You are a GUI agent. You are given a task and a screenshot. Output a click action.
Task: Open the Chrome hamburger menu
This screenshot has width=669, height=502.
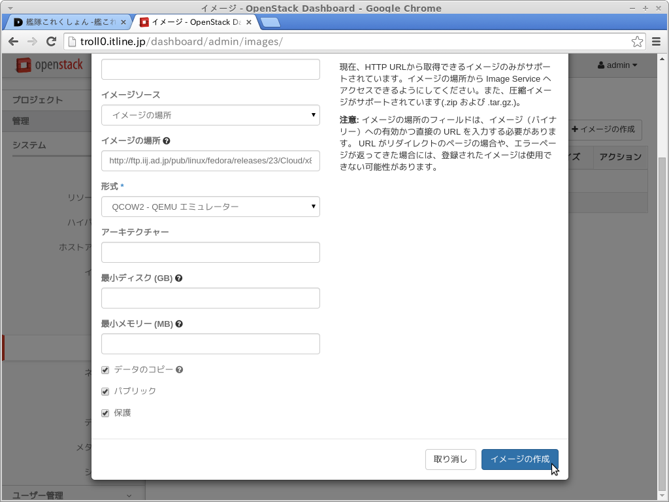tap(657, 42)
